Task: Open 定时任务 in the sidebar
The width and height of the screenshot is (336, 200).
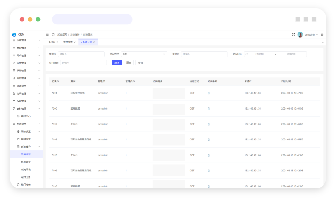Action: click(26, 177)
